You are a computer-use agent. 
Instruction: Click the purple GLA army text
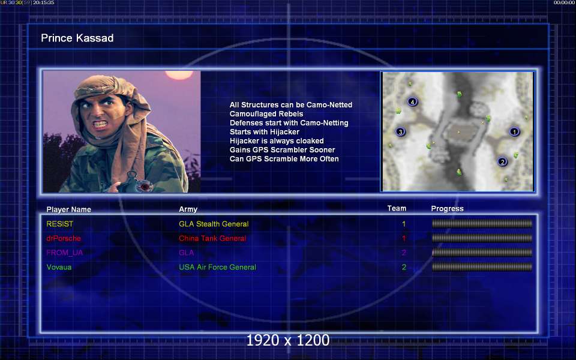186,253
